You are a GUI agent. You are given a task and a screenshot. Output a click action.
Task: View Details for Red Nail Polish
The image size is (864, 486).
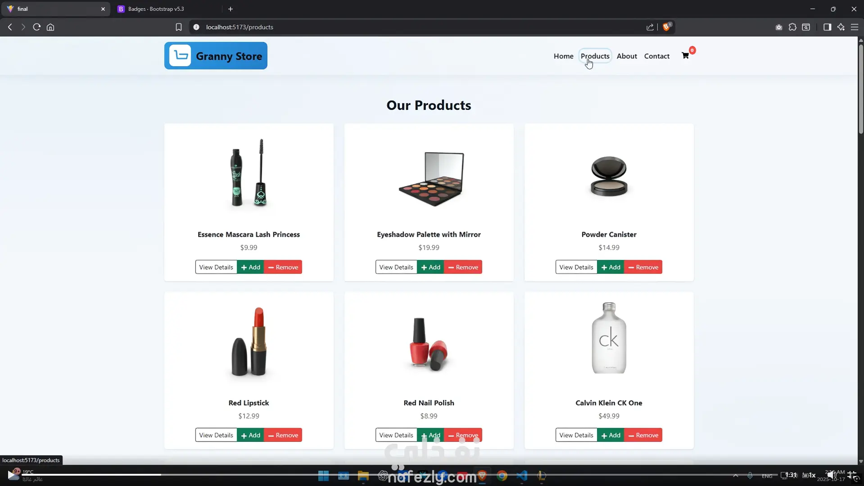click(396, 435)
